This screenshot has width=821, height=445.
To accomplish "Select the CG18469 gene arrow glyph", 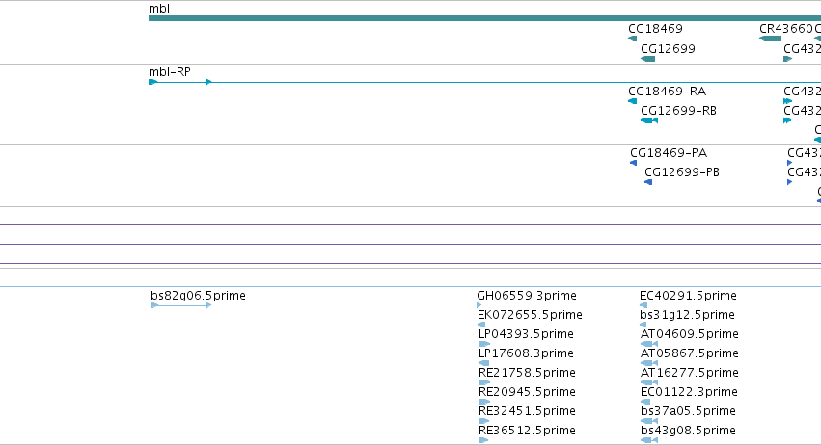I will click(x=633, y=39).
